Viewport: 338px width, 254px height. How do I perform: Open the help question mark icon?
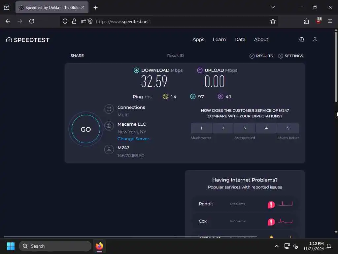[x=302, y=39]
